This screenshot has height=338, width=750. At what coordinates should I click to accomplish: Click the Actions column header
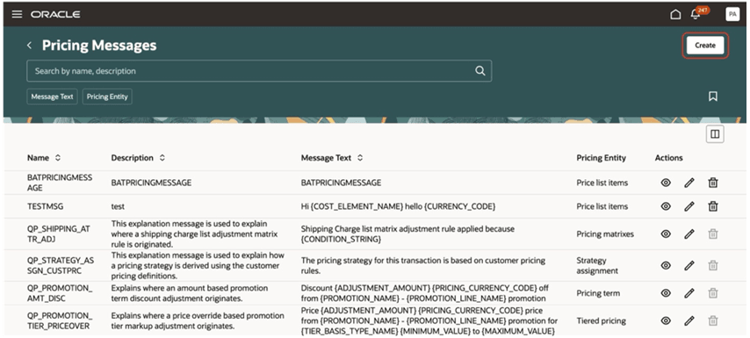668,158
